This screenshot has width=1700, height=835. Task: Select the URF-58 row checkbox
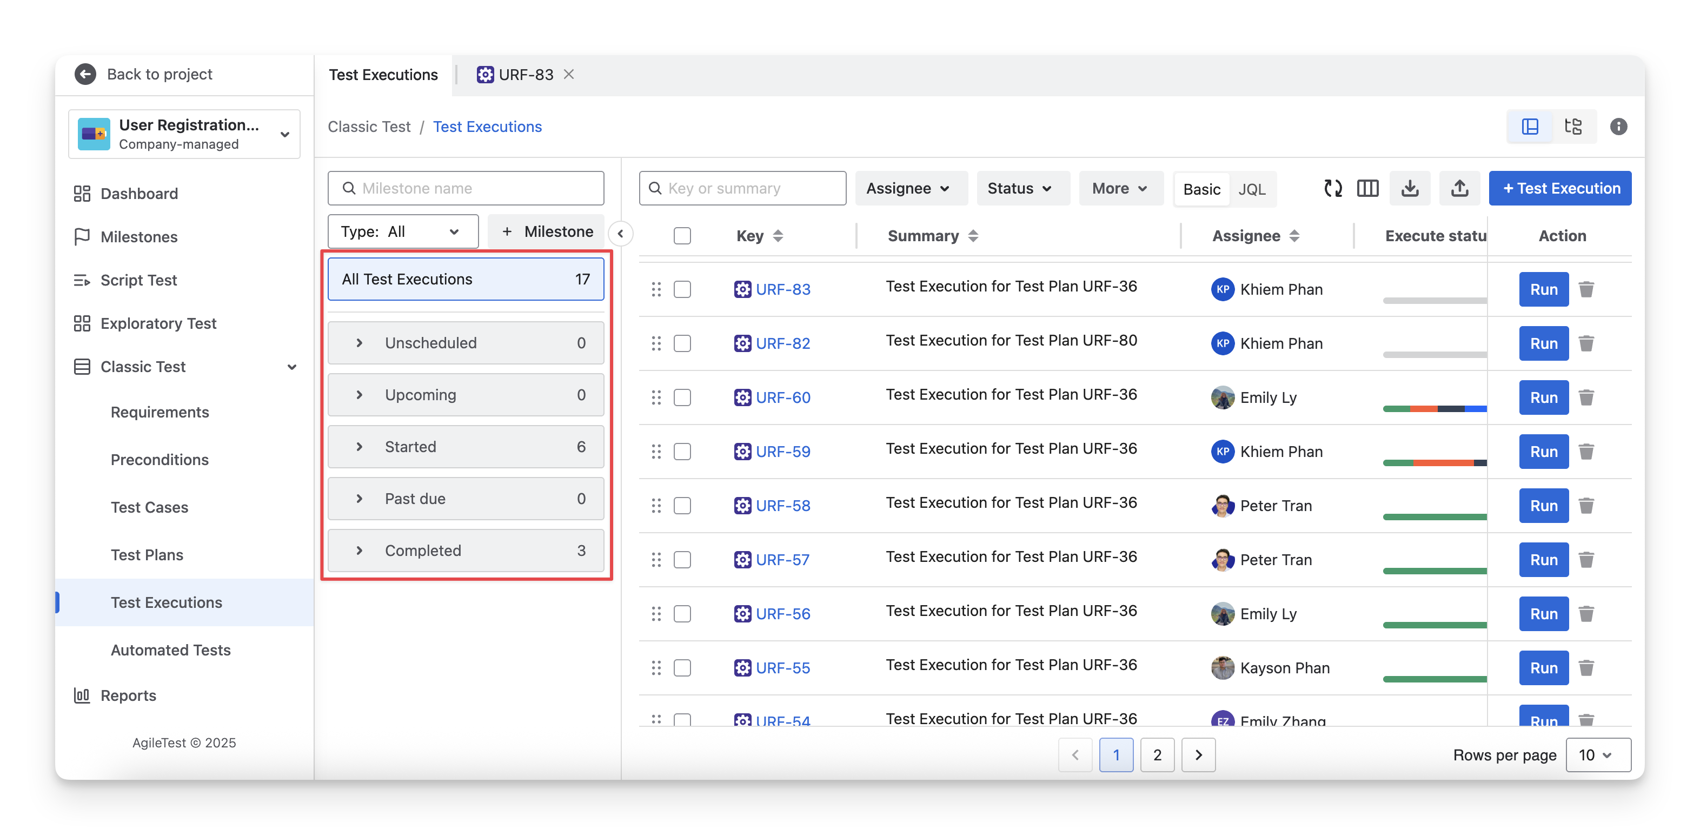coord(682,506)
